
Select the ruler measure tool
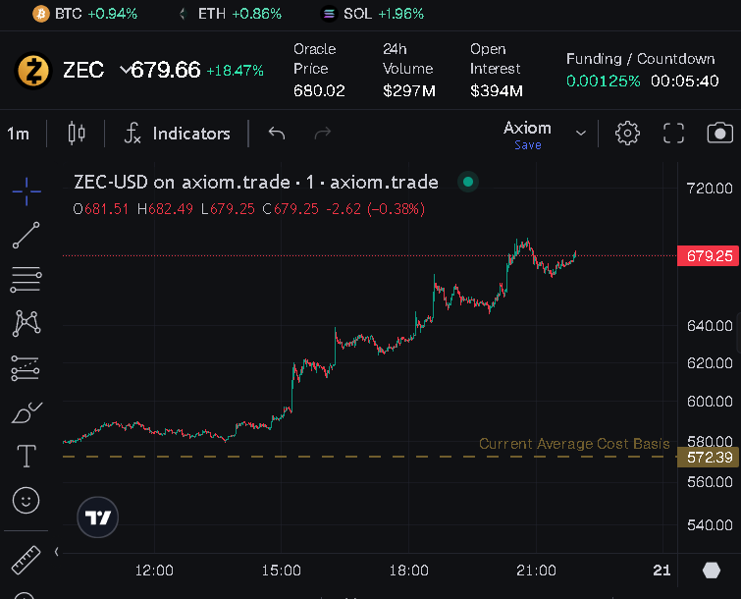pyautogui.click(x=26, y=561)
